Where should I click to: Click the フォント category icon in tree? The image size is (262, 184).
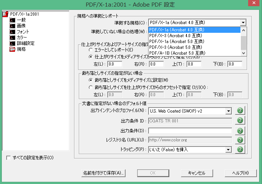tap(12, 32)
